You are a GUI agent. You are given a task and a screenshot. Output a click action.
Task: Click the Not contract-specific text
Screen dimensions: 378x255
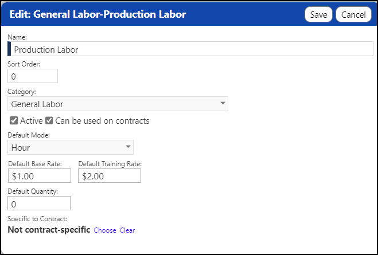pos(49,230)
